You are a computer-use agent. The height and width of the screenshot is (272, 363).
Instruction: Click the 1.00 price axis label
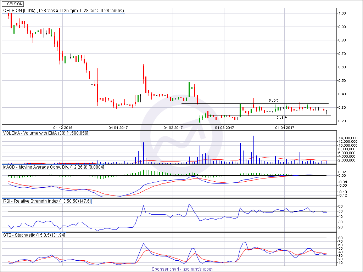tap(342, 13)
